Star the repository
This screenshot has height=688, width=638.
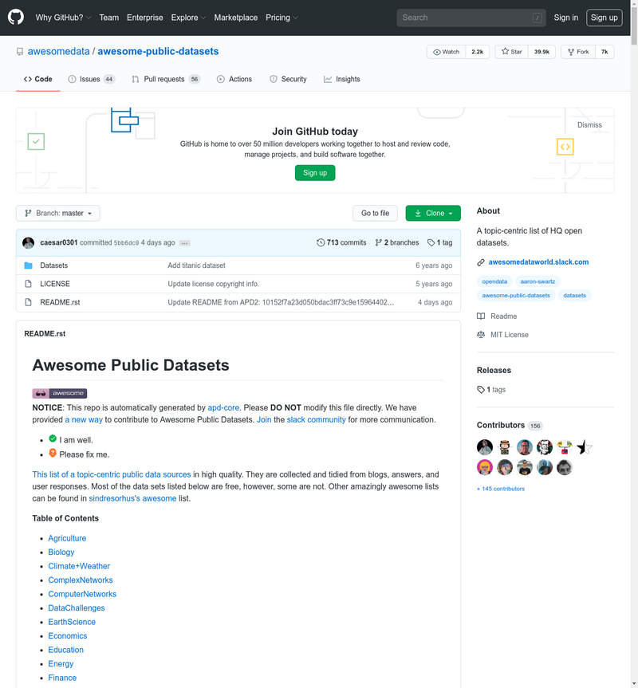point(512,52)
